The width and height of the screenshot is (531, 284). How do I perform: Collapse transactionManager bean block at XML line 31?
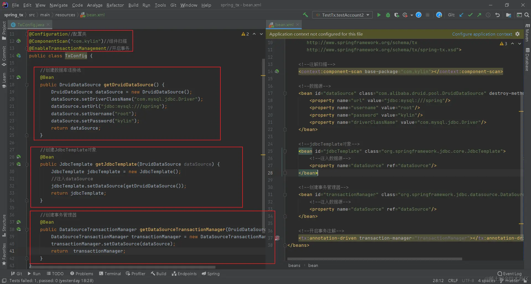coord(285,195)
